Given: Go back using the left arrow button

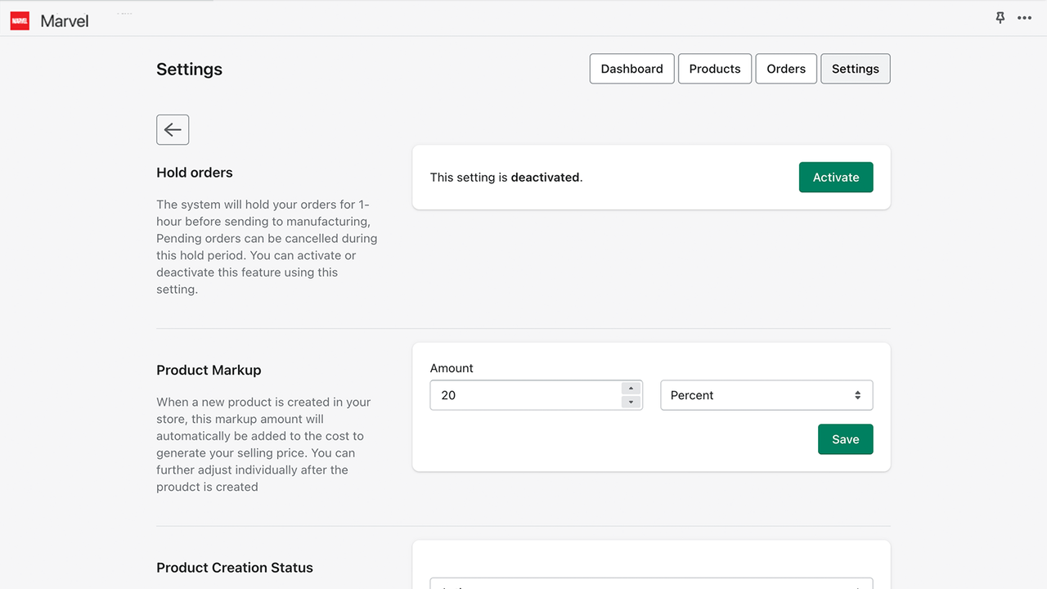Looking at the screenshot, I should pos(173,129).
